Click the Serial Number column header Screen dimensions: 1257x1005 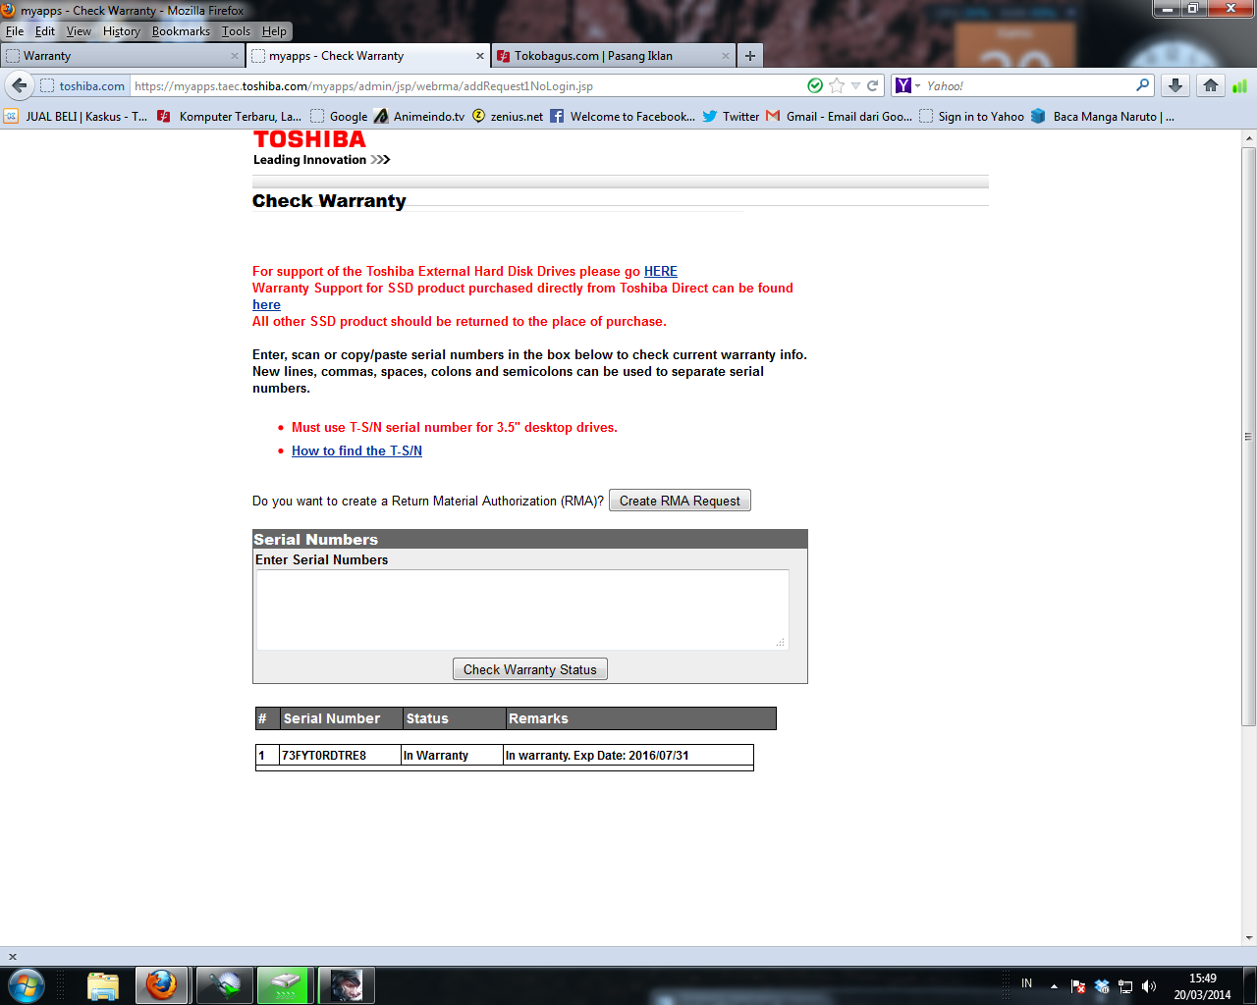342,718
